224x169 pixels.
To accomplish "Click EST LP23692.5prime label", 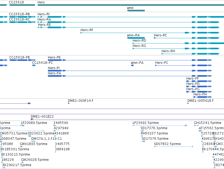I will 146,123.
